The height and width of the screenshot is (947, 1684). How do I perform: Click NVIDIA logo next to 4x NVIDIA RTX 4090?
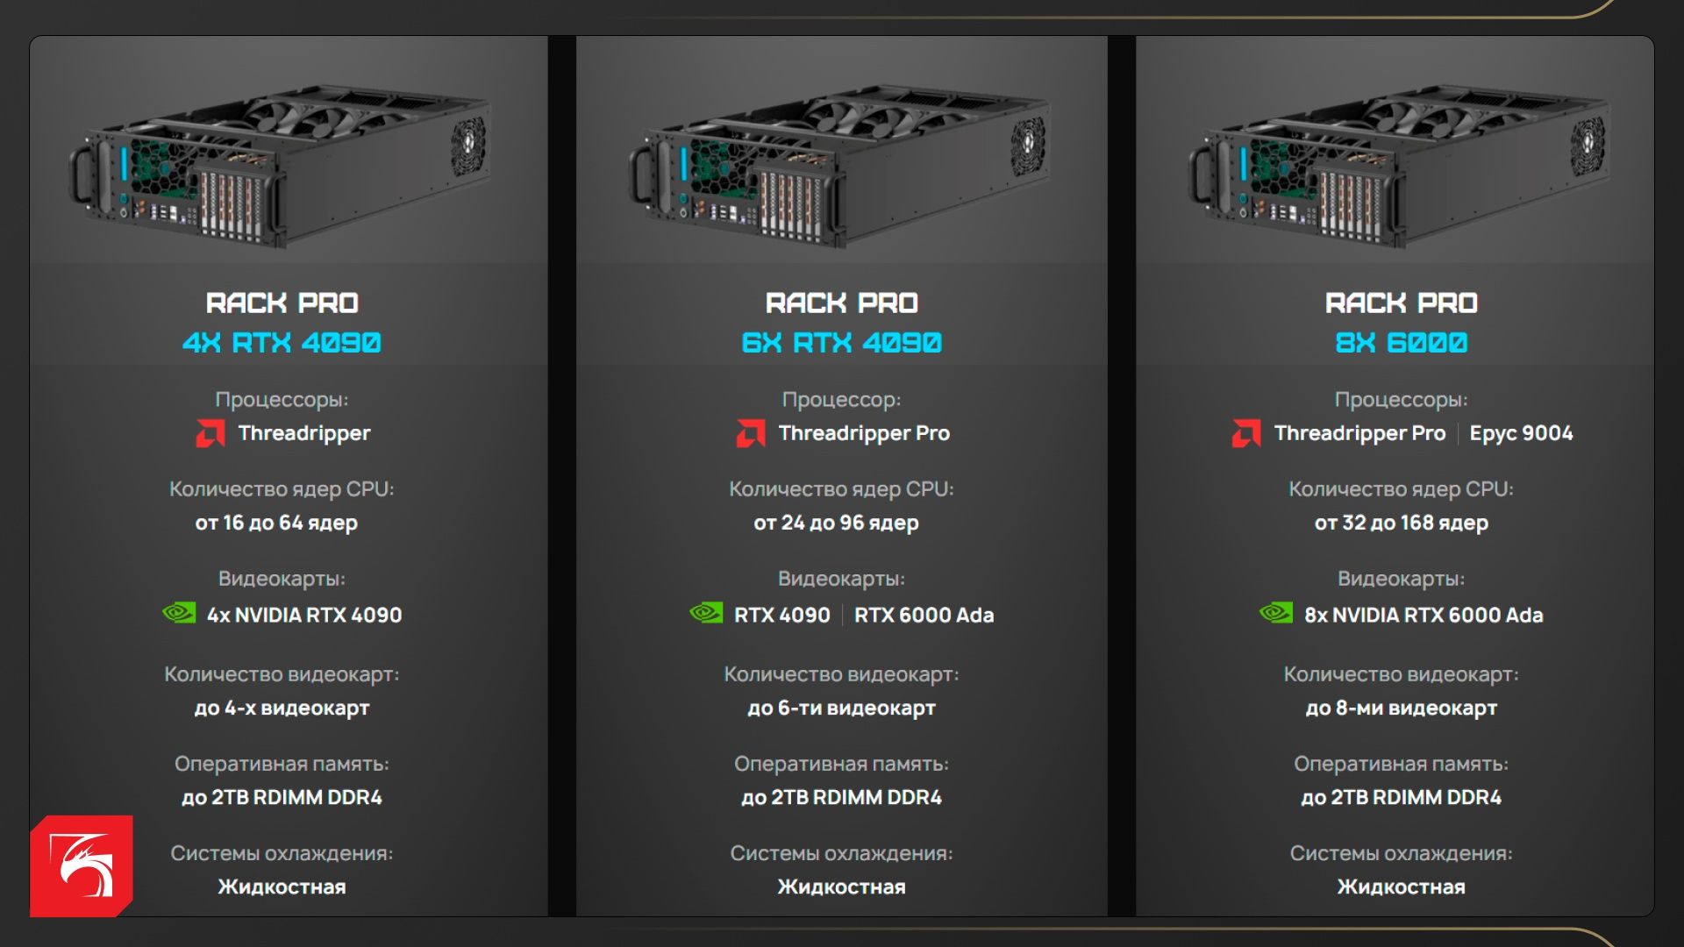pos(180,613)
